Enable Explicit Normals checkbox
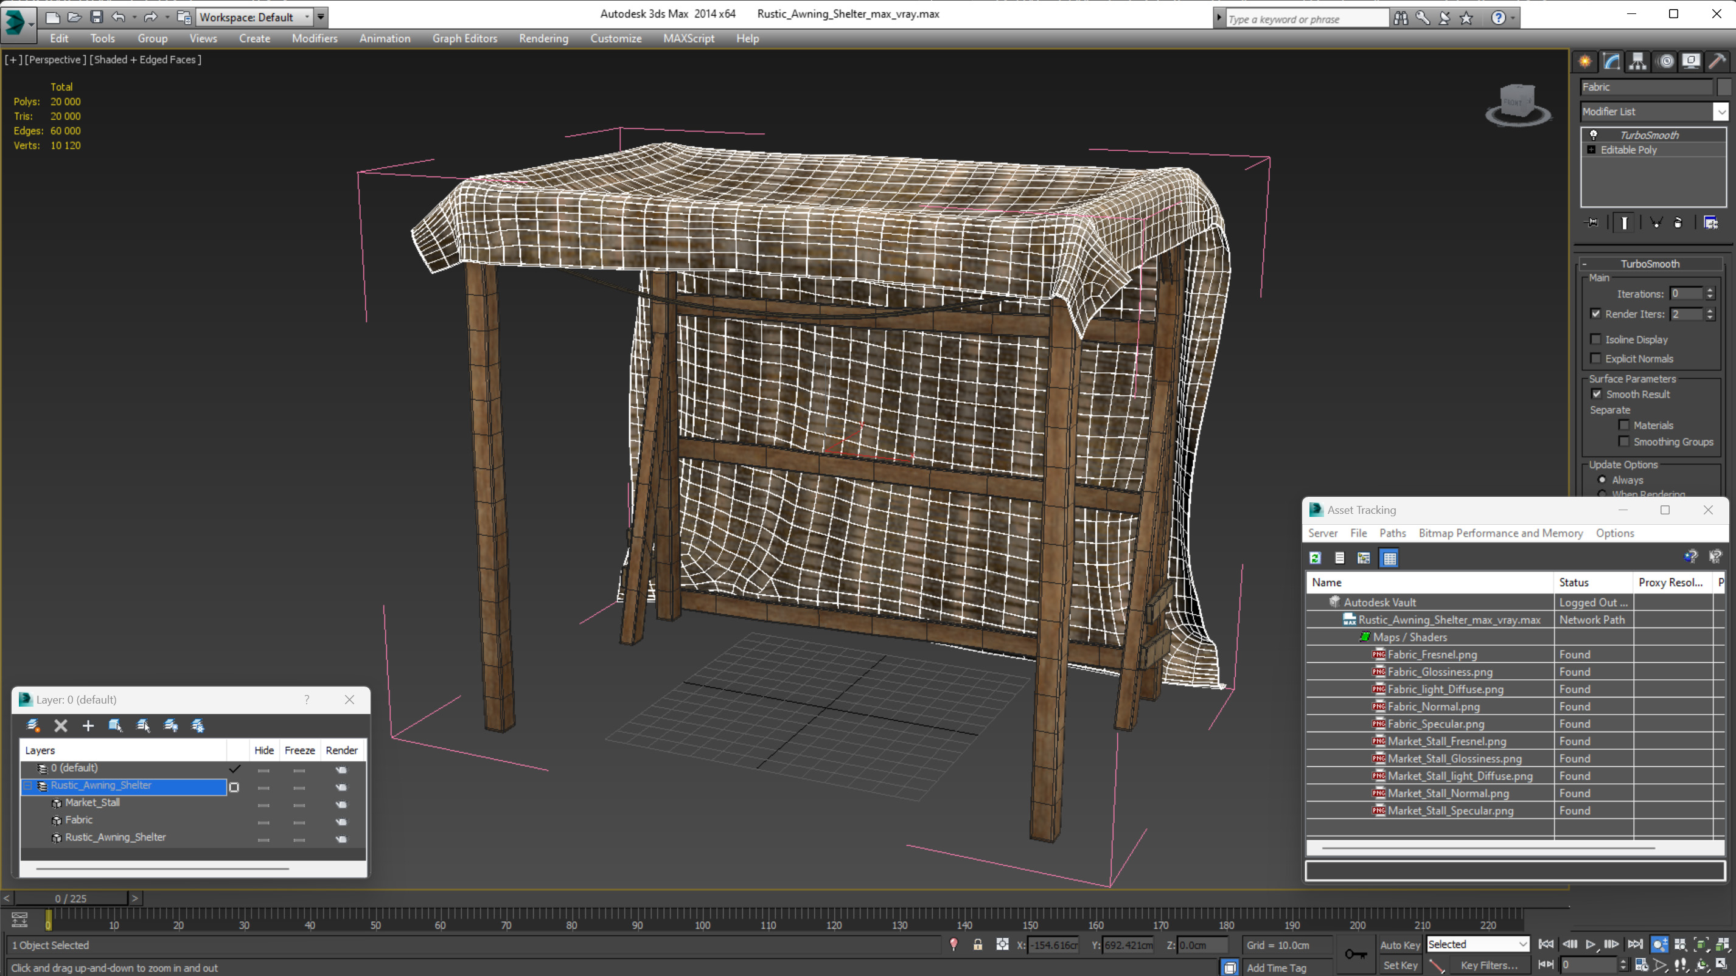The height and width of the screenshot is (976, 1736). click(1596, 358)
